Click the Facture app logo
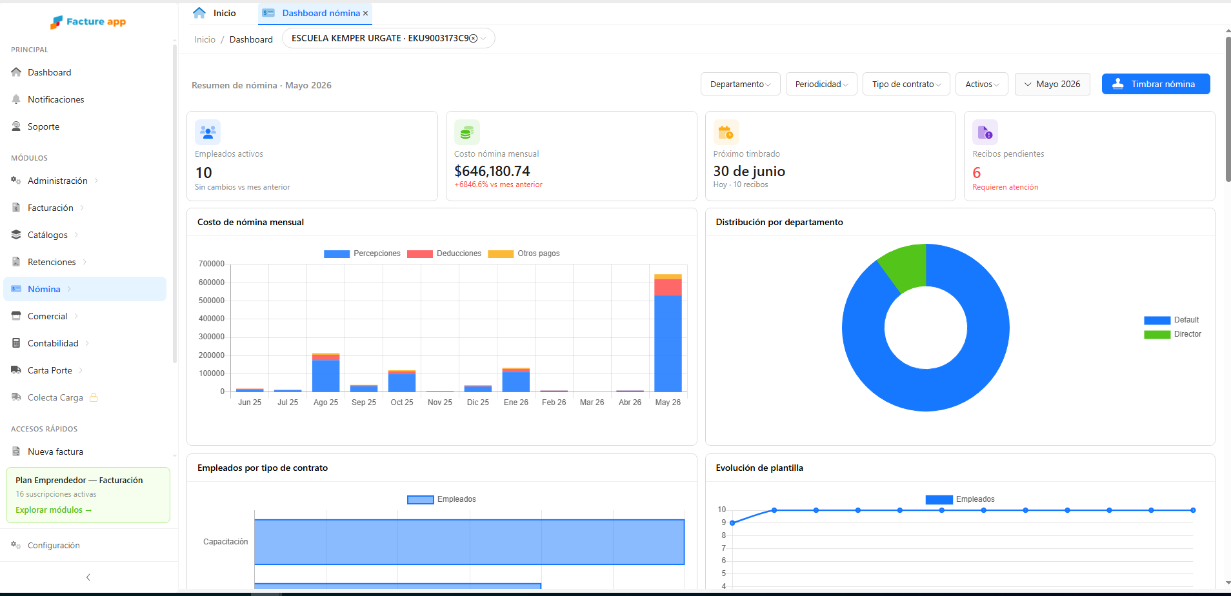 point(88,22)
